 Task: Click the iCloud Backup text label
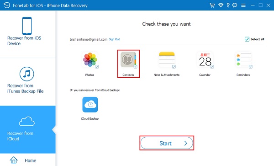click(x=90, y=118)
